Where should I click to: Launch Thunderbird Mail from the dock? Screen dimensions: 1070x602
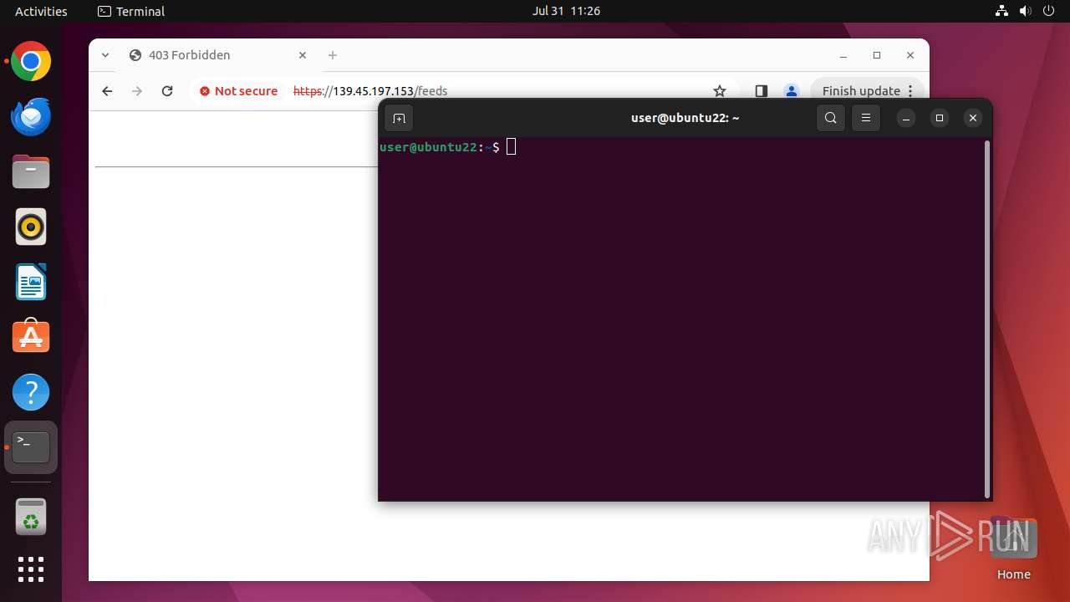point(31,117)
